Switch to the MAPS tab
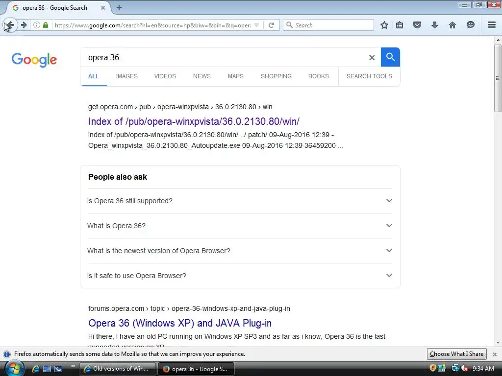This screenshot has height=376, width=502. pos(236,76)
